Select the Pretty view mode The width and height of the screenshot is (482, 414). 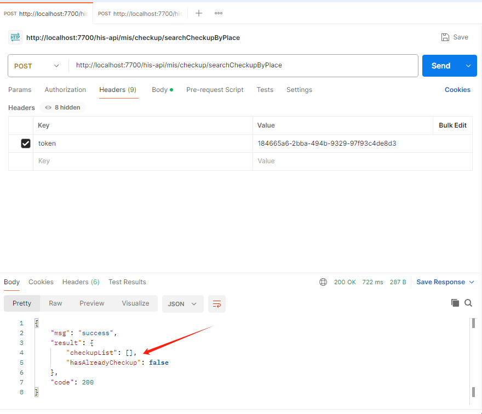click(x=22, y=303)
